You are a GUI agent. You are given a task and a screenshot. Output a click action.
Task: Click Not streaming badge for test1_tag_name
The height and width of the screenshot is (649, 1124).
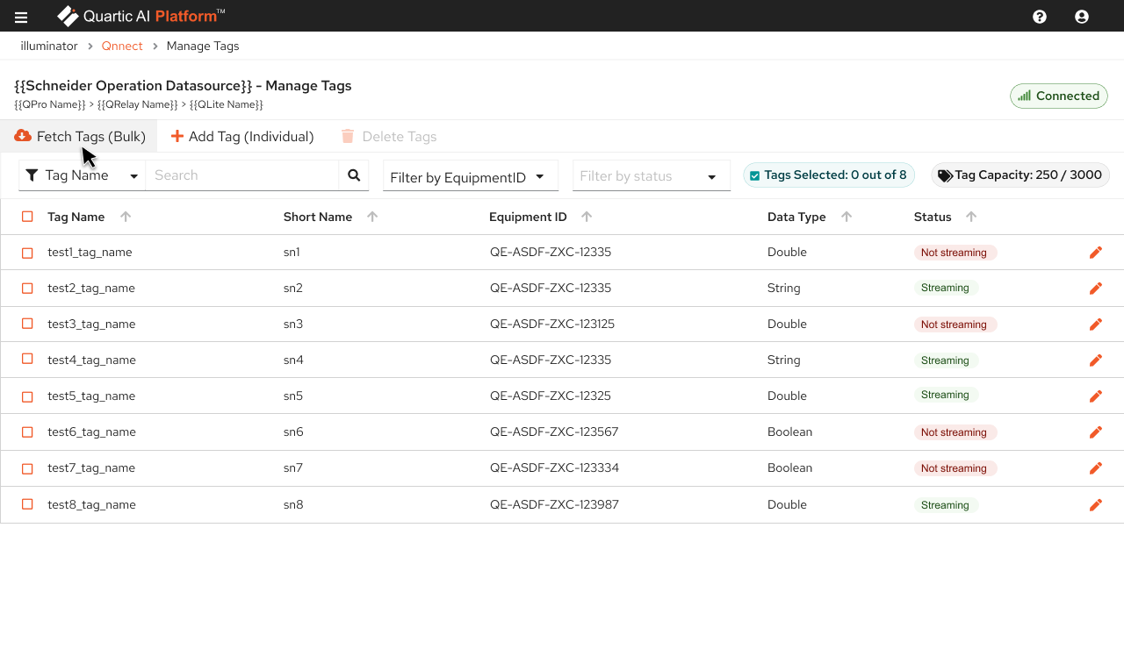[954, 253]
